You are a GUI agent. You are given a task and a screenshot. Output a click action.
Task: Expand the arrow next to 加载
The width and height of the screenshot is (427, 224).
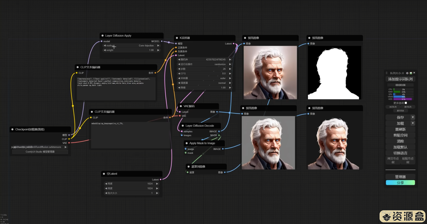point(413,123)
